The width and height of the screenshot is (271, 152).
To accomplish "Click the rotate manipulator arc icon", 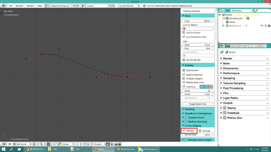I will tap(56, 144).
